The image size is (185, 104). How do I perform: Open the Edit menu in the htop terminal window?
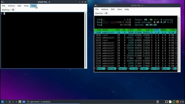[x=113, y=9]
